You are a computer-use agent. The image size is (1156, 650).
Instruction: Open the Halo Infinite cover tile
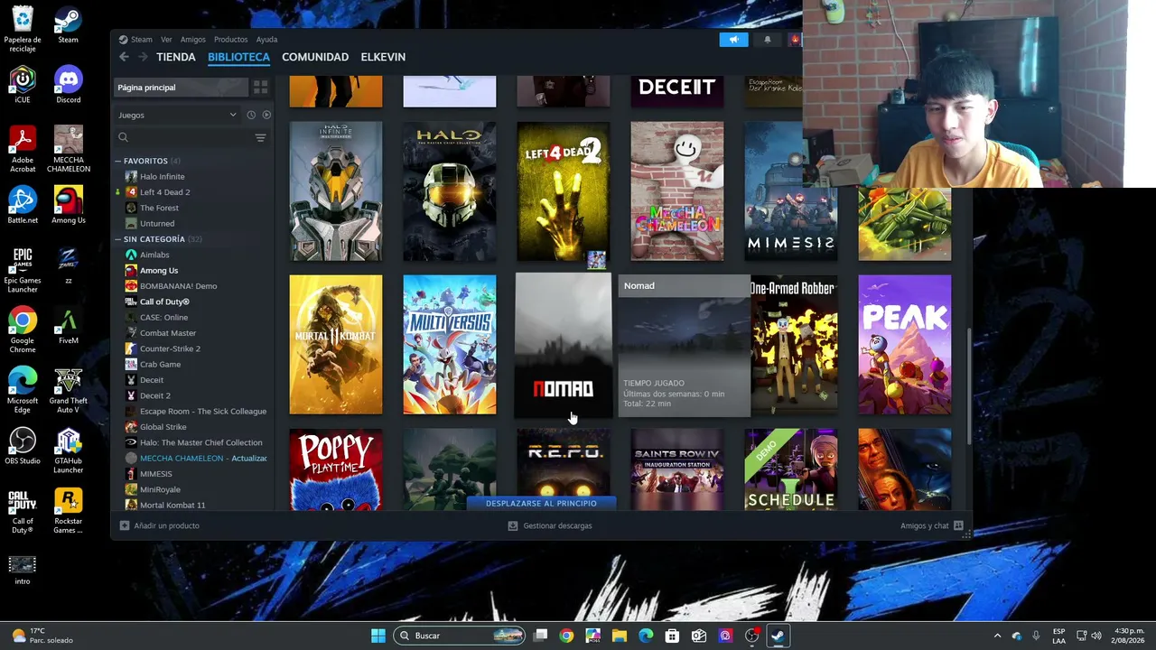point(336,191)
